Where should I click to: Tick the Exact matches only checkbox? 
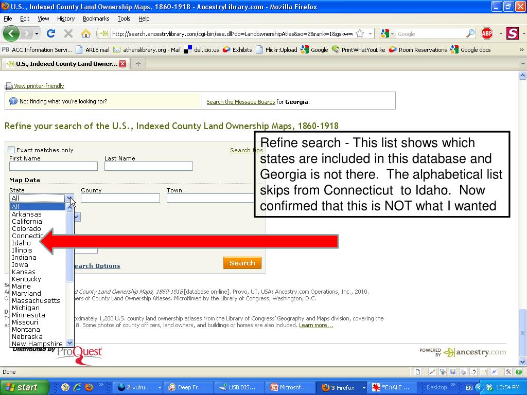click(11, 150)
